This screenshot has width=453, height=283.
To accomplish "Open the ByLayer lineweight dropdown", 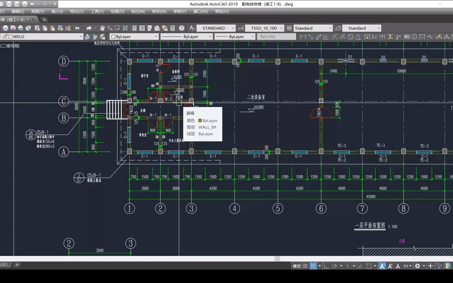I will 252,36.
